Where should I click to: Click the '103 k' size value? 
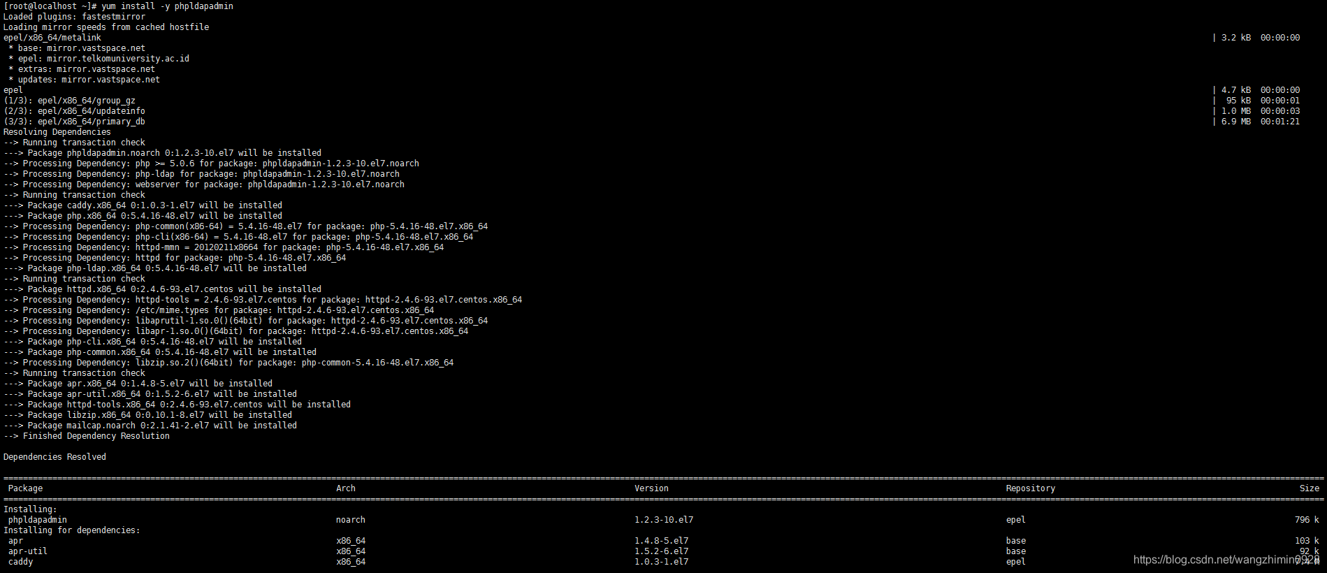pyautogui.click(x=1307, y=541)
